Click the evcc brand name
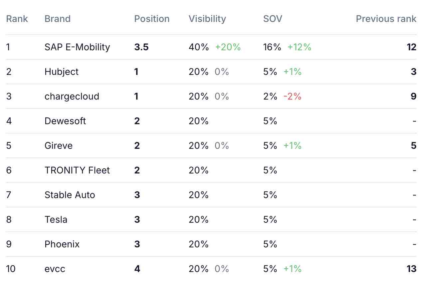 click(55, 269)
